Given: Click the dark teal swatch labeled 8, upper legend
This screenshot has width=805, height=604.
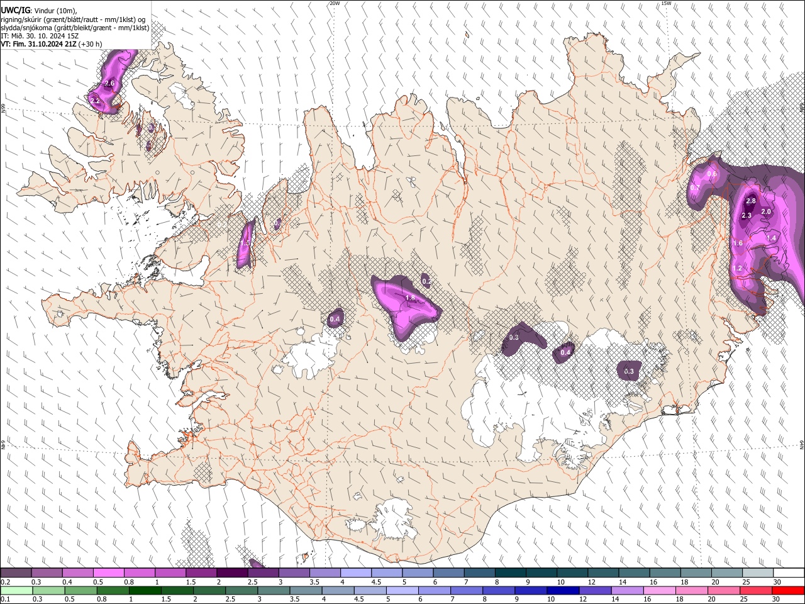Looking at the screenshot, I should [511, 573].
